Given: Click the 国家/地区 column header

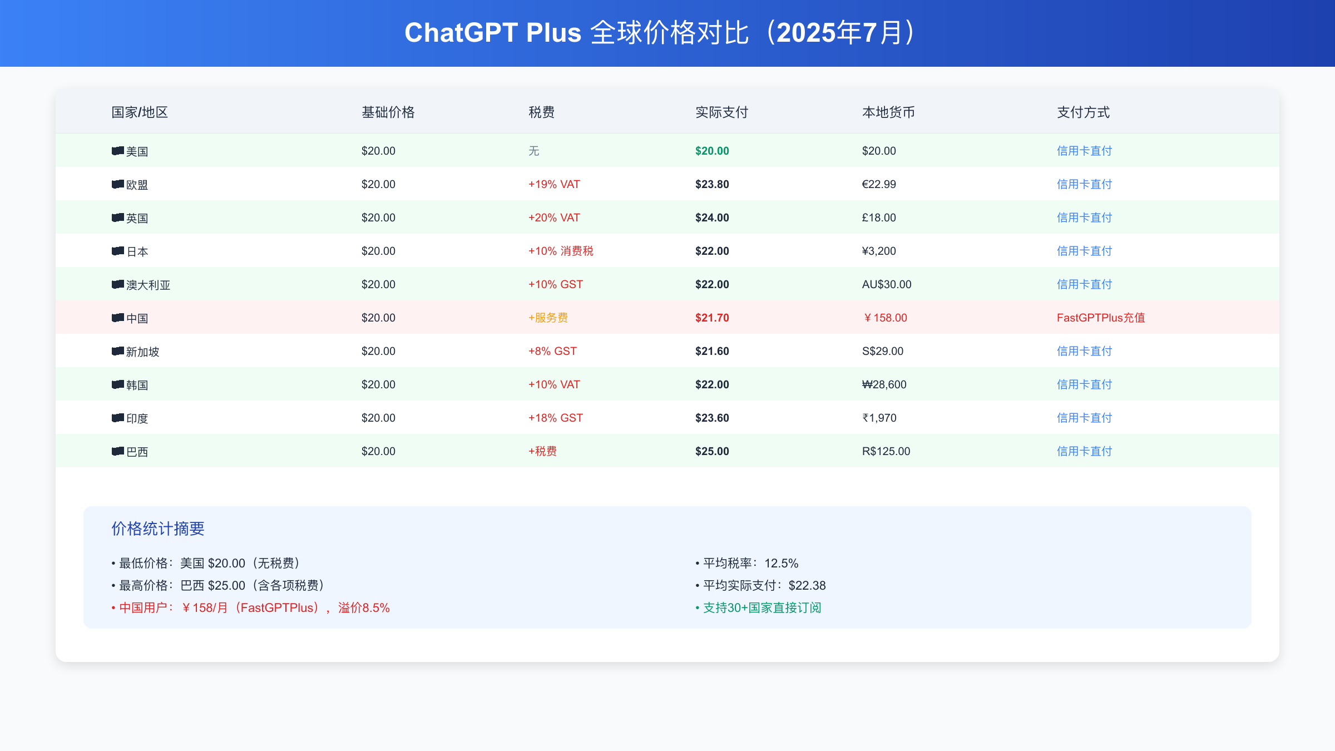Looking at the screenshot, I should point(140,112).
